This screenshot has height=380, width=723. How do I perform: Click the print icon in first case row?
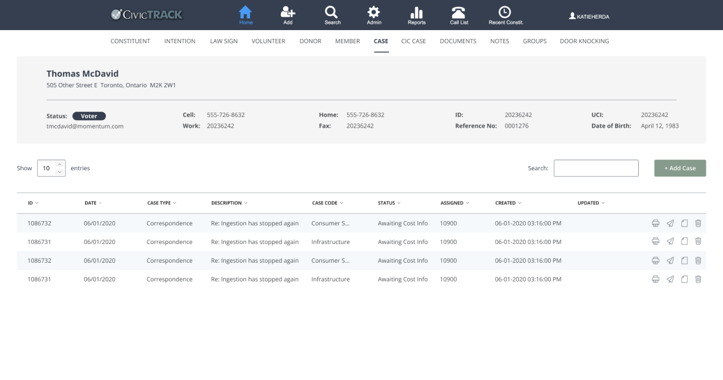click(655, 223)
